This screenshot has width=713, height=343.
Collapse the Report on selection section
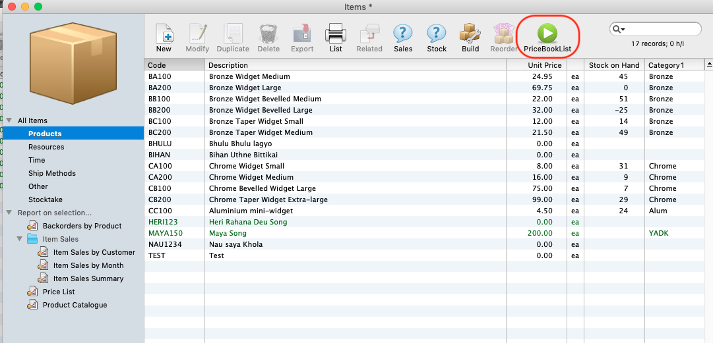[9, 213]
